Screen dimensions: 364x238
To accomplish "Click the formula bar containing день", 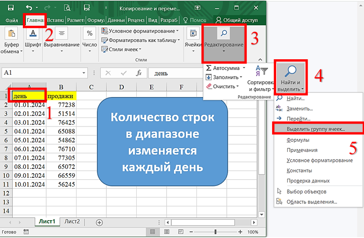I will [x=175, y=73].
